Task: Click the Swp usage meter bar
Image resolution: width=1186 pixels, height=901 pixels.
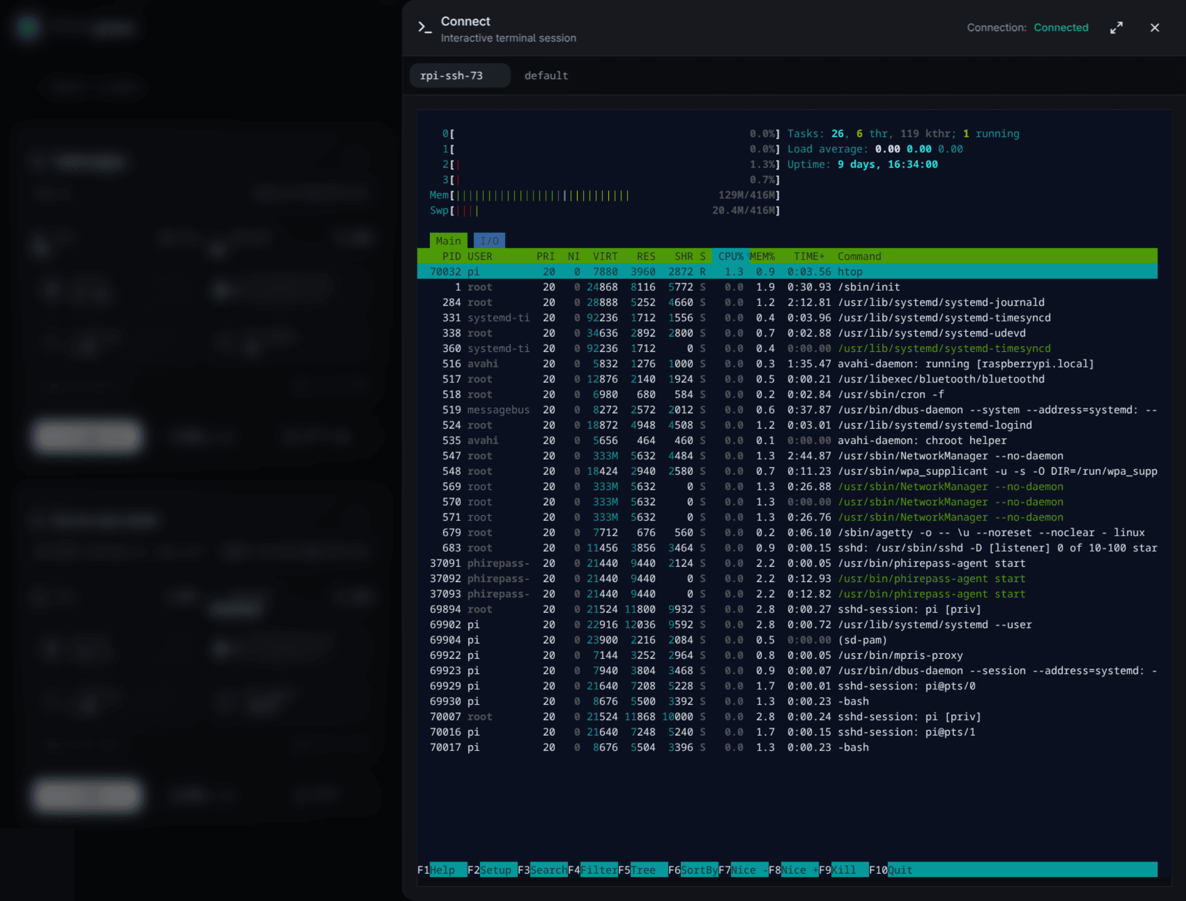Action: pyautogui.click(x=604, y=211)
